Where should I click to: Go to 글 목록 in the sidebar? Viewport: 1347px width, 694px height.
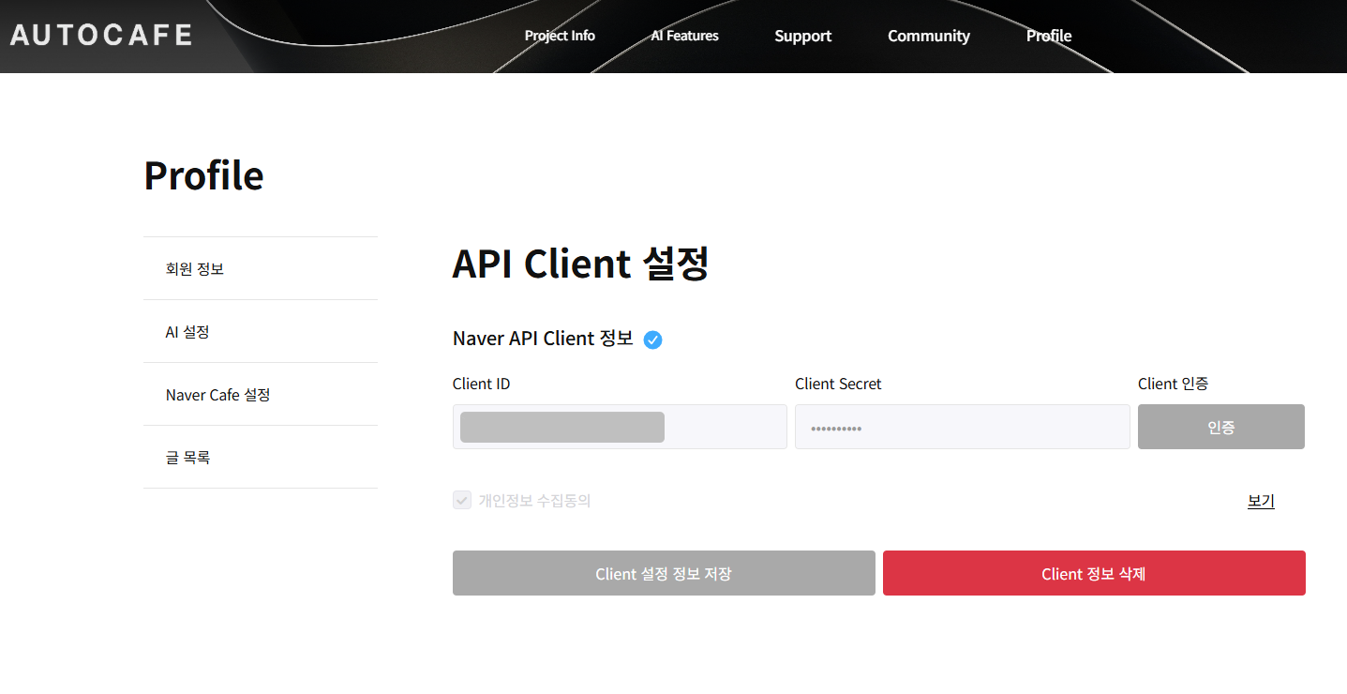coord(187,458)
